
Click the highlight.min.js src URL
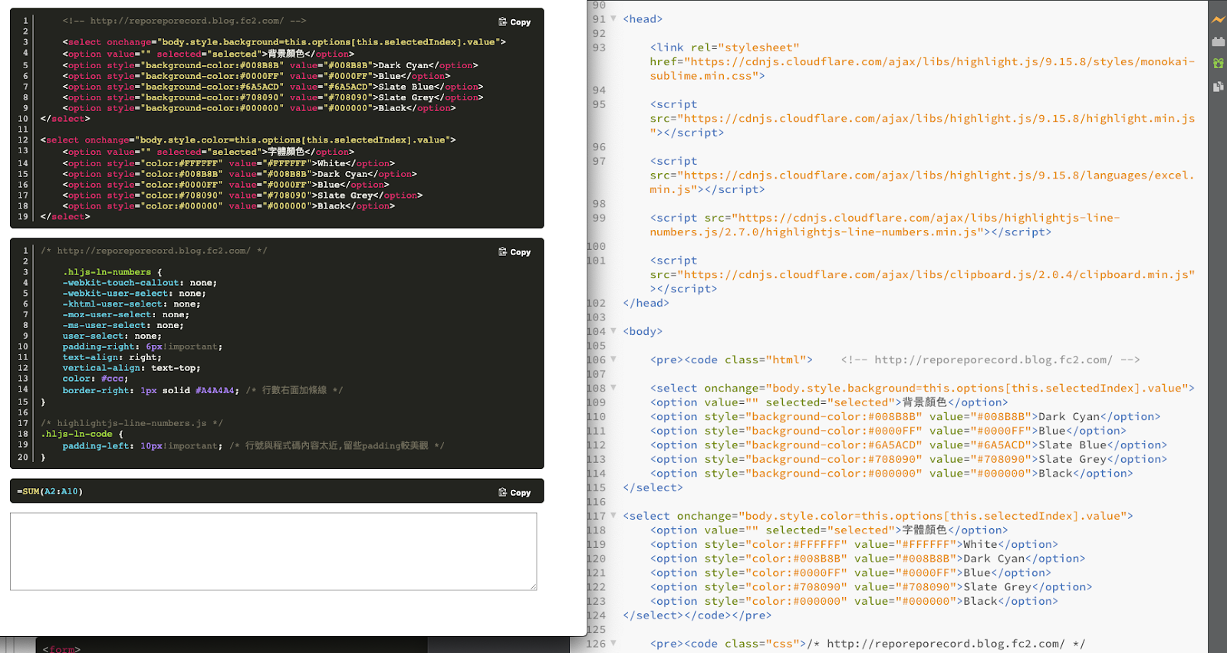(x=923, y=126)
